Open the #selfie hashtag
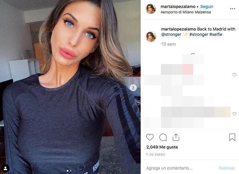 216,34
